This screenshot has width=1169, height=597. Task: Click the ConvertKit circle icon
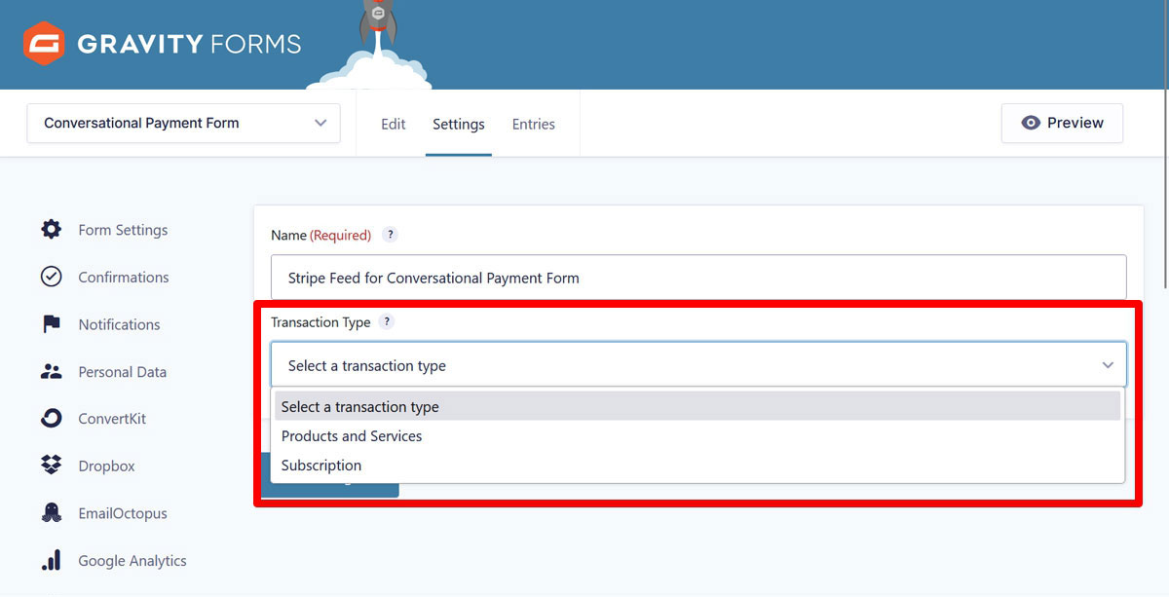point(51,419)
